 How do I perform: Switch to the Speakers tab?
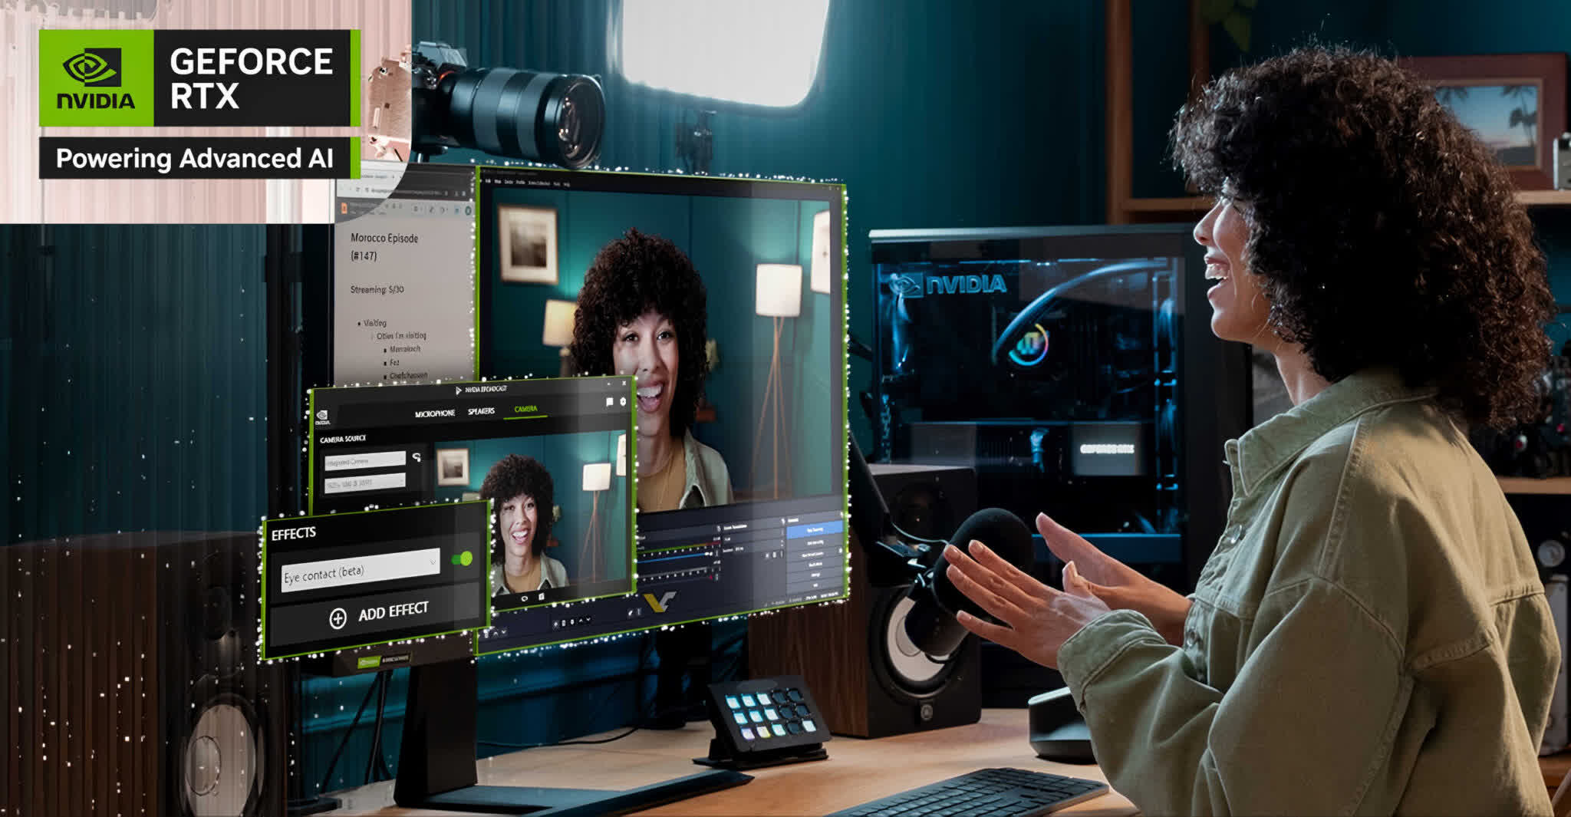click(481, 411)
